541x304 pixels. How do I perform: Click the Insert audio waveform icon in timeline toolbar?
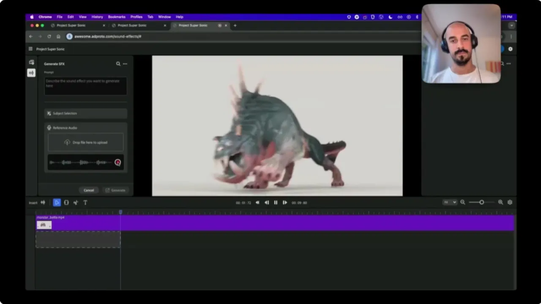coord(43,203)
